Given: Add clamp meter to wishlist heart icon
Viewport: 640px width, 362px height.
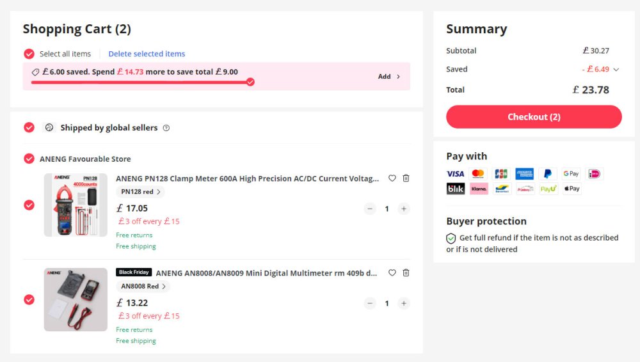Looking at the screenshot, I should [392, 178].
